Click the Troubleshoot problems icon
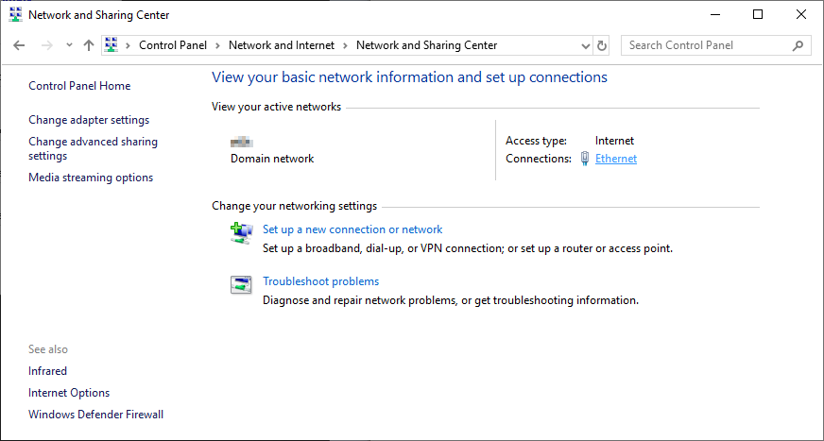 [241, 284]
